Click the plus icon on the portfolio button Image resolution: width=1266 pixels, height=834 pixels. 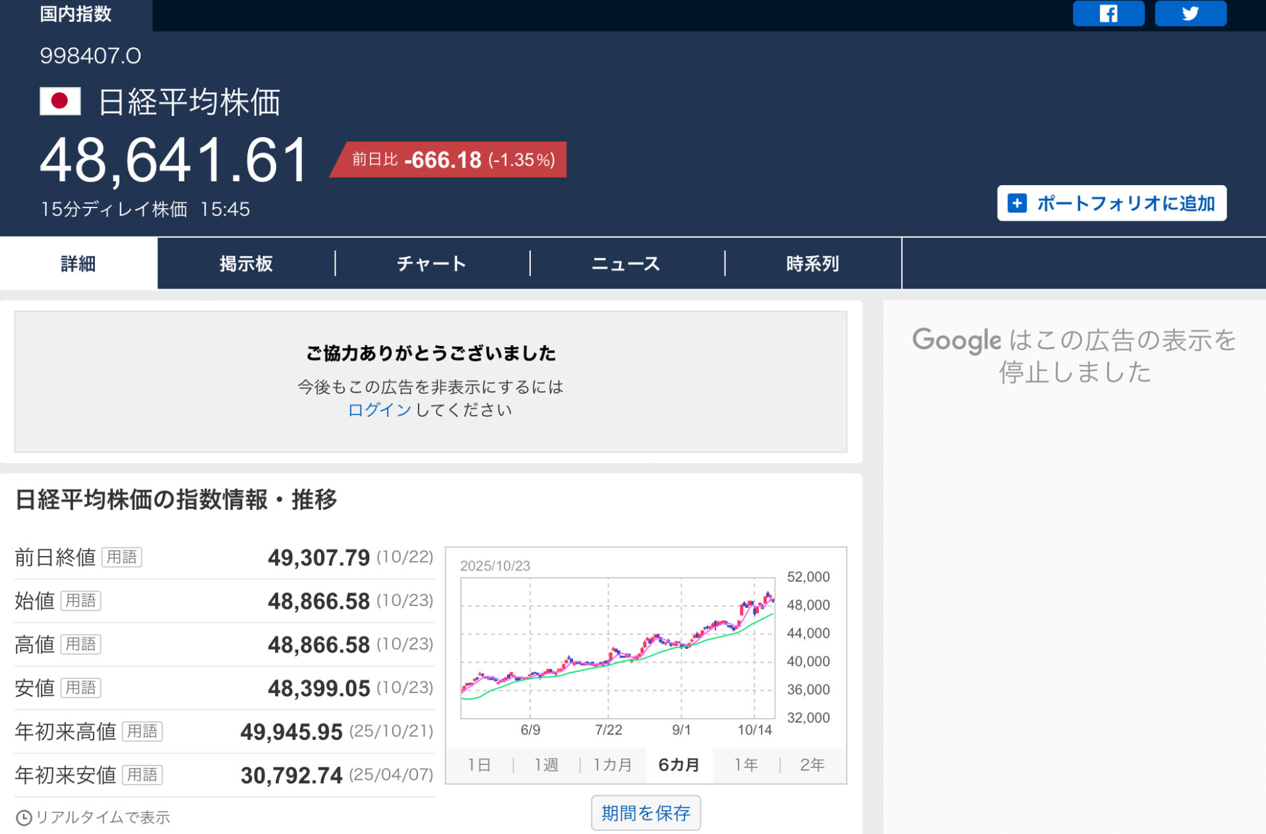[x=1017, y=203]
